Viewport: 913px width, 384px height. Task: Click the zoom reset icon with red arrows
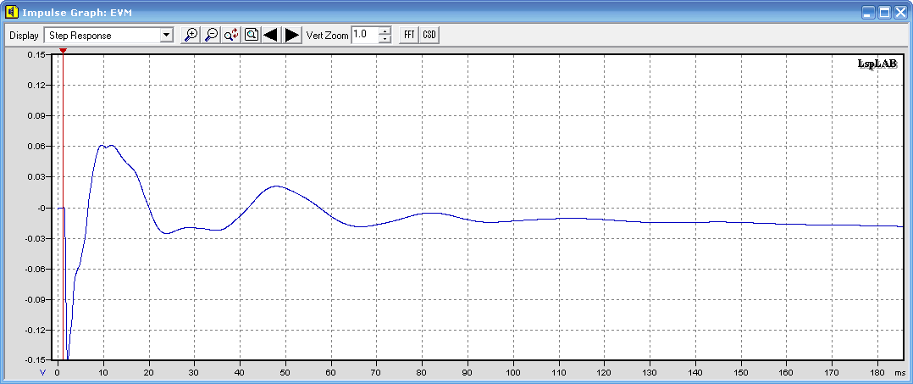pyautogui.click(x=231, y=35)
